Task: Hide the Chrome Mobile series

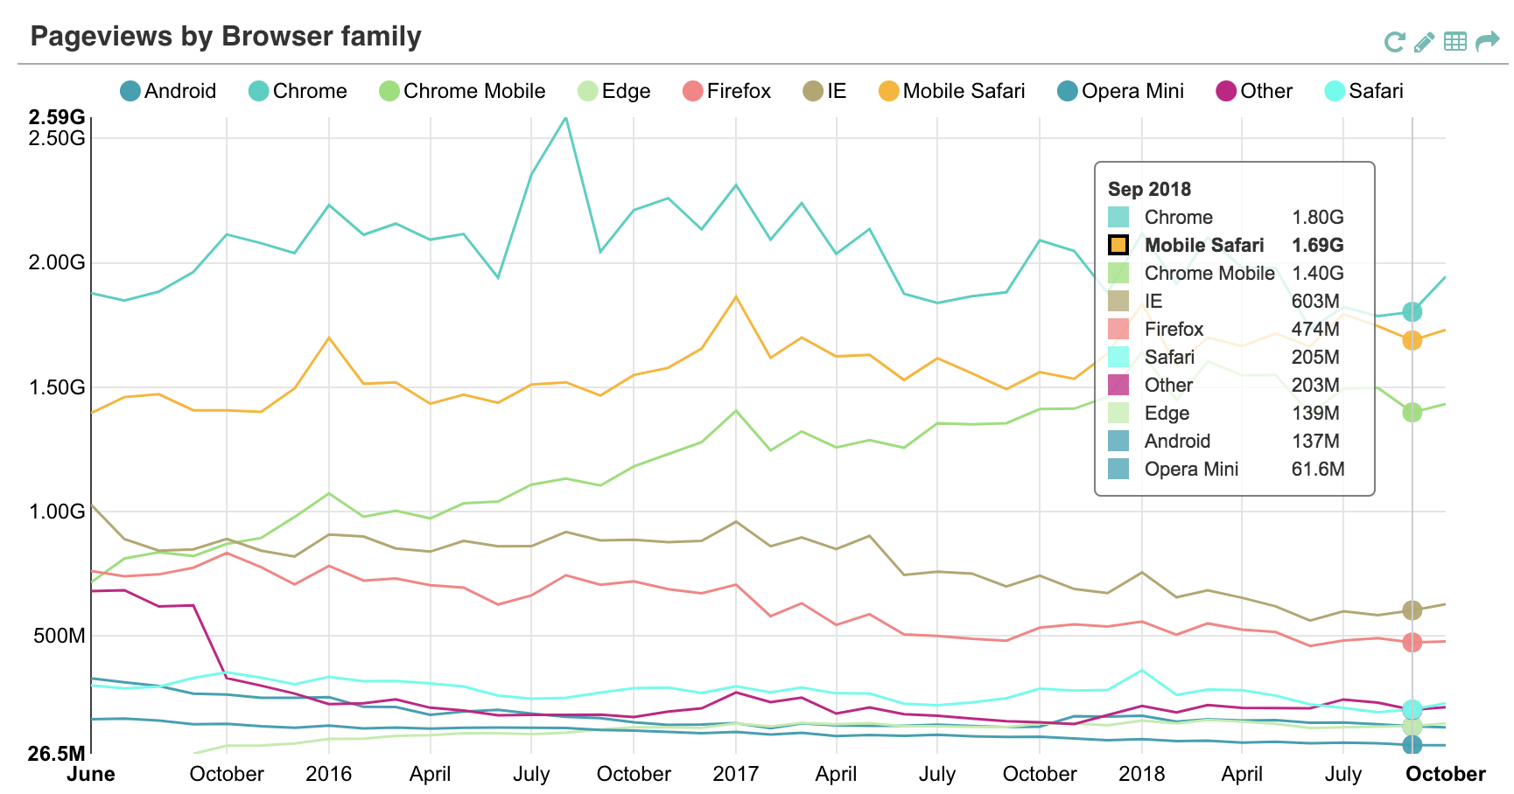Action: point(462,91)
